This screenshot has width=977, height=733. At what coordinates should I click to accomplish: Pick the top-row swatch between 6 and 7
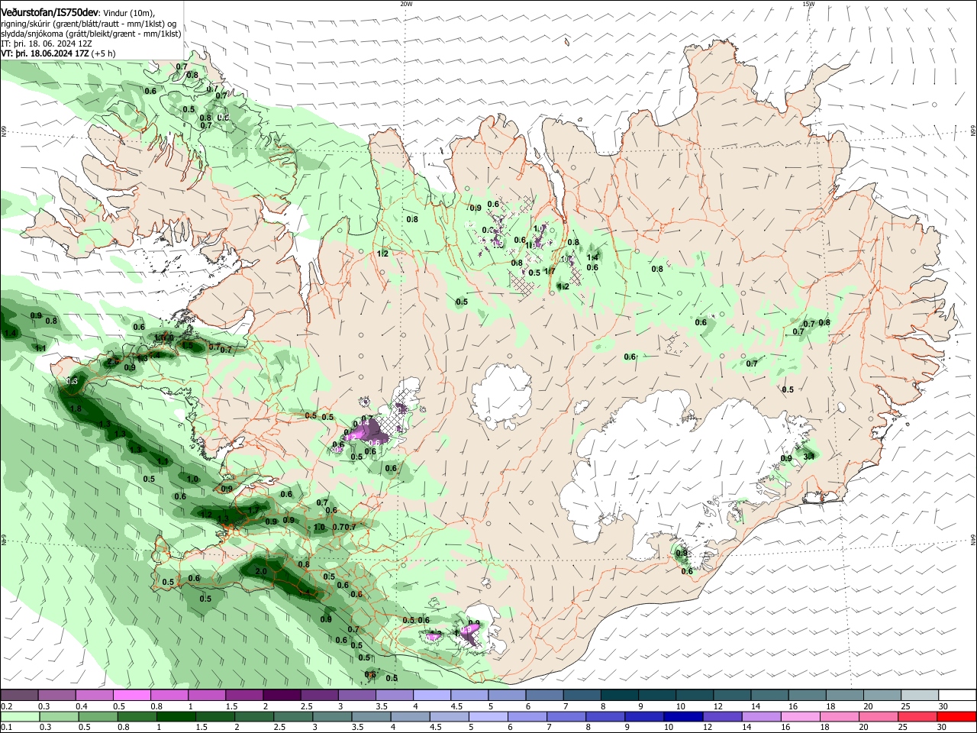543,696
